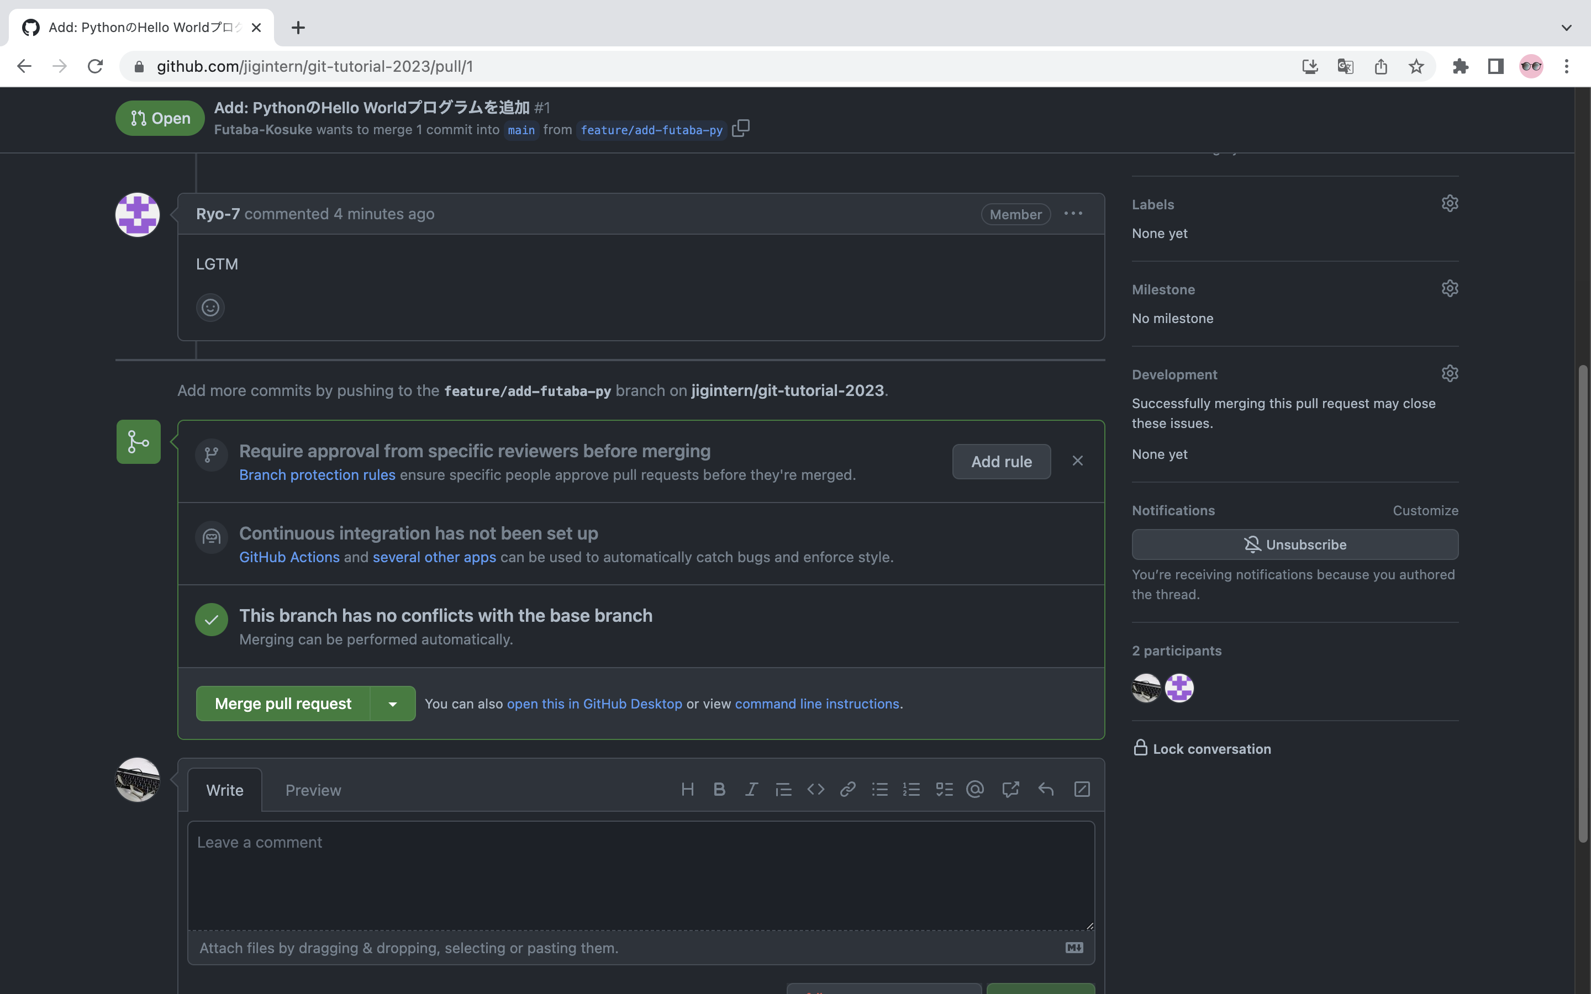
Task: Switch to the Preview tab
Action: (x=313, y=790)
